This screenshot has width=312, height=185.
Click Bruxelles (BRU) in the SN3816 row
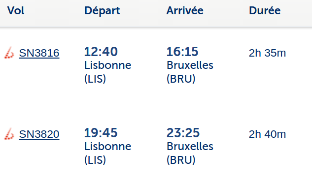tap(190, 72)
